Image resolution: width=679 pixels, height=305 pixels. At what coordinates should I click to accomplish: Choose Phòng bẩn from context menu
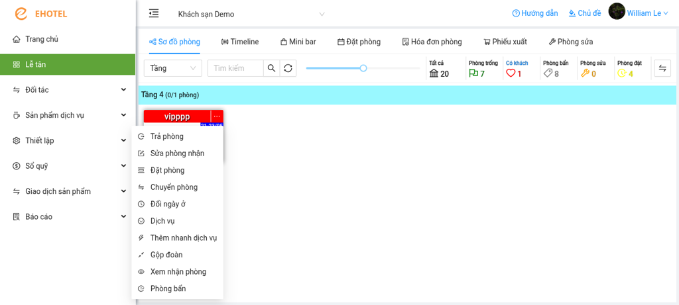point(178,288)
